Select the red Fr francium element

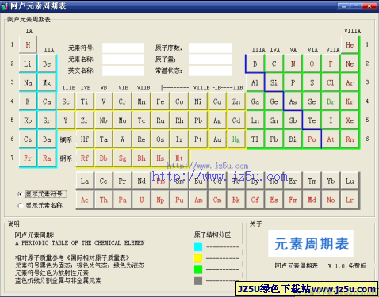tap(28, 158)
